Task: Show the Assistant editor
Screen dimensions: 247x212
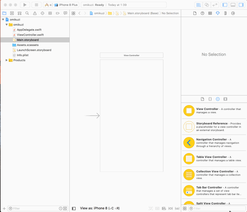Action: [207, 5]
